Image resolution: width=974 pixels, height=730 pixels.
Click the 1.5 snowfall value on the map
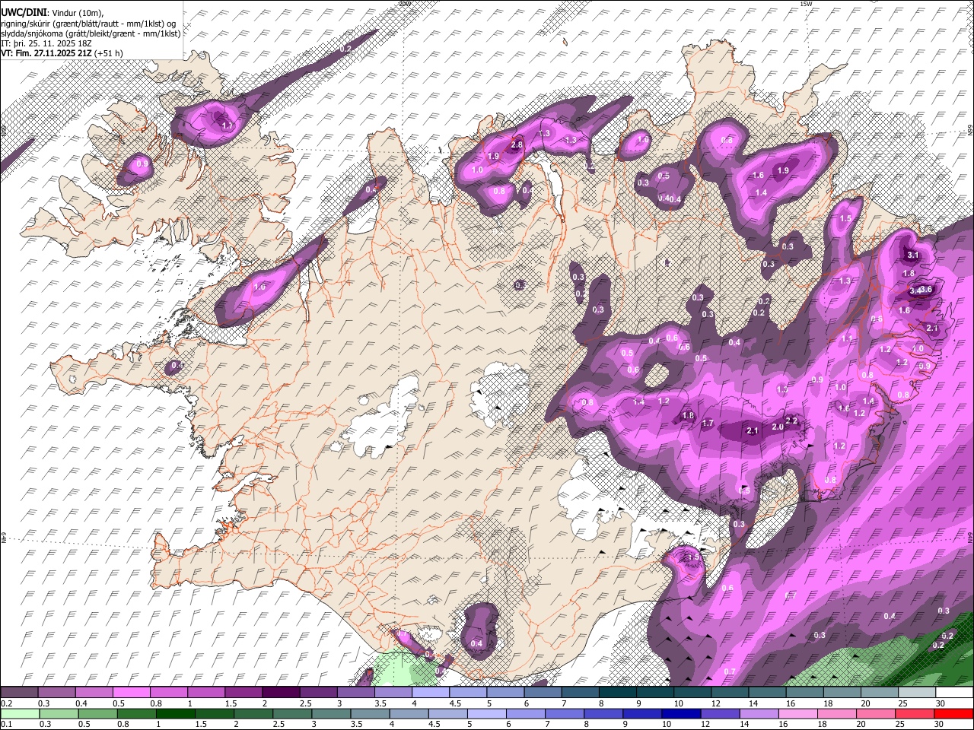tap(845, 218)
